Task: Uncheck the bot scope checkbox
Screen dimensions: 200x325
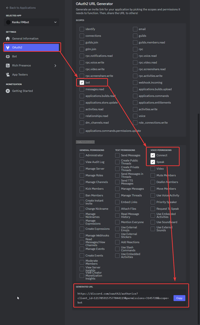Action: pos(82,82)
